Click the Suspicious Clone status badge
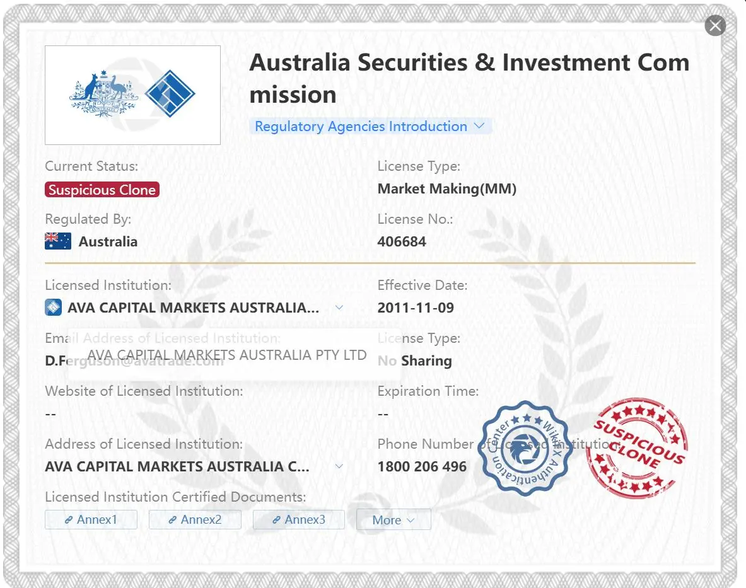Image resolution: width=746 pixels, height=588 pixels. pyautogui.click(x=102, y=190)
